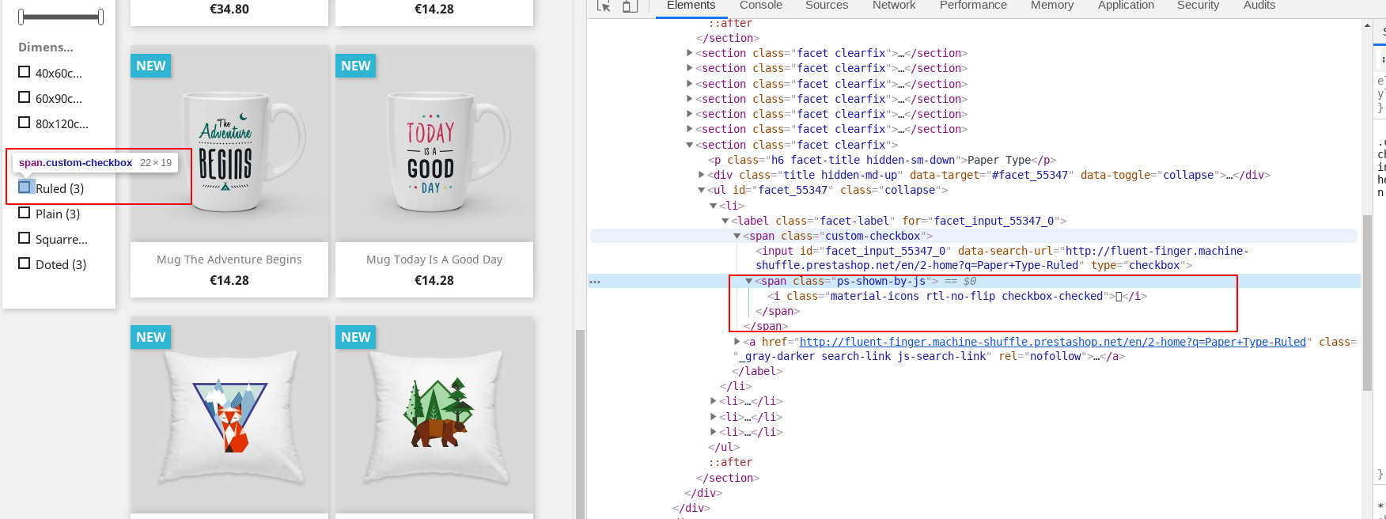This screenshot has height=519, width=1386.
Task: Open the Application tab
Action: tap(1126, 6)
